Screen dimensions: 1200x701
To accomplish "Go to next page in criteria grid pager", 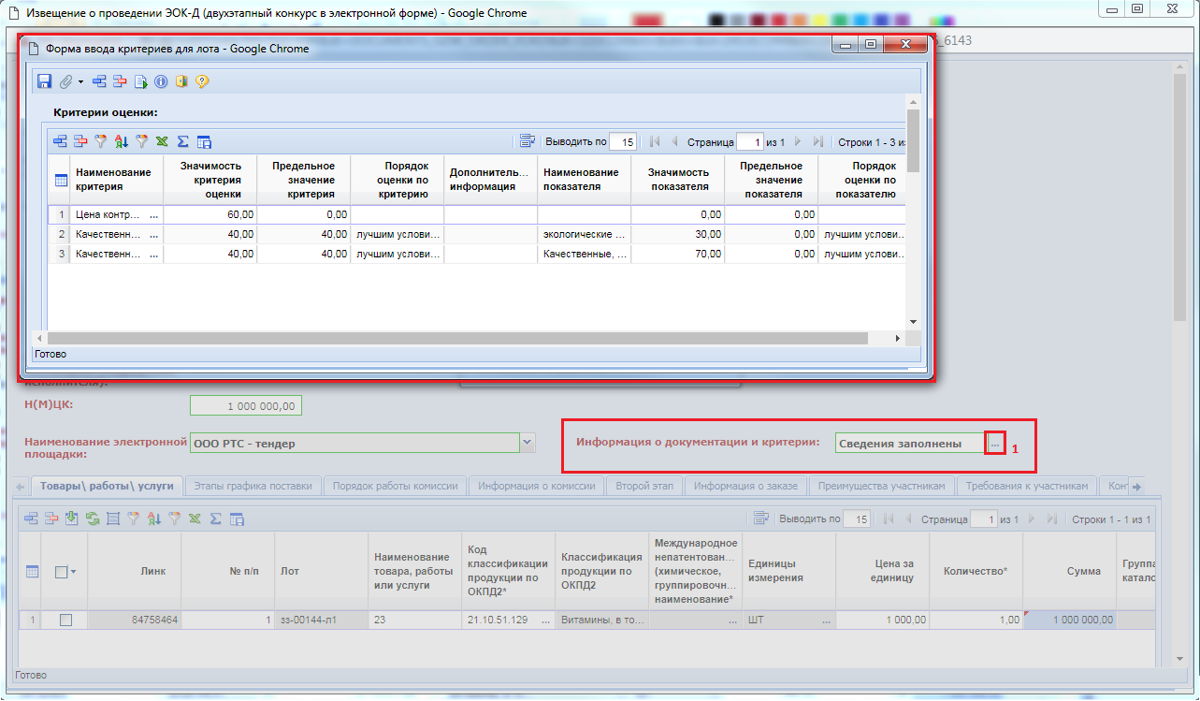I will pyautogui.click(x=798, y=142).
